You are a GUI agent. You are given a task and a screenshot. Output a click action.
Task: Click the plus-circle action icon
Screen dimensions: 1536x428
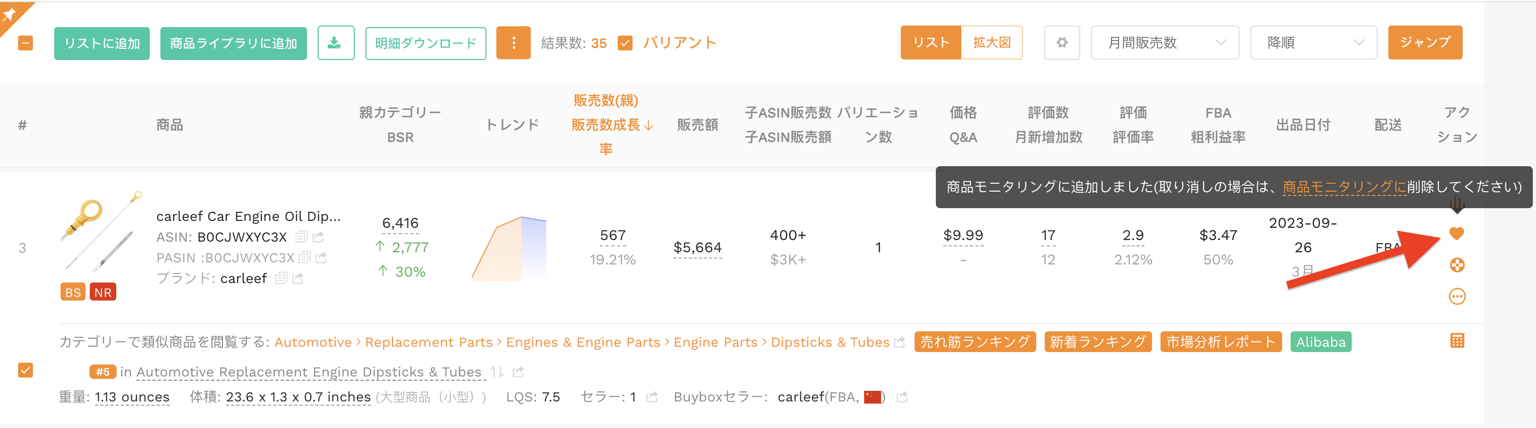1456,266
